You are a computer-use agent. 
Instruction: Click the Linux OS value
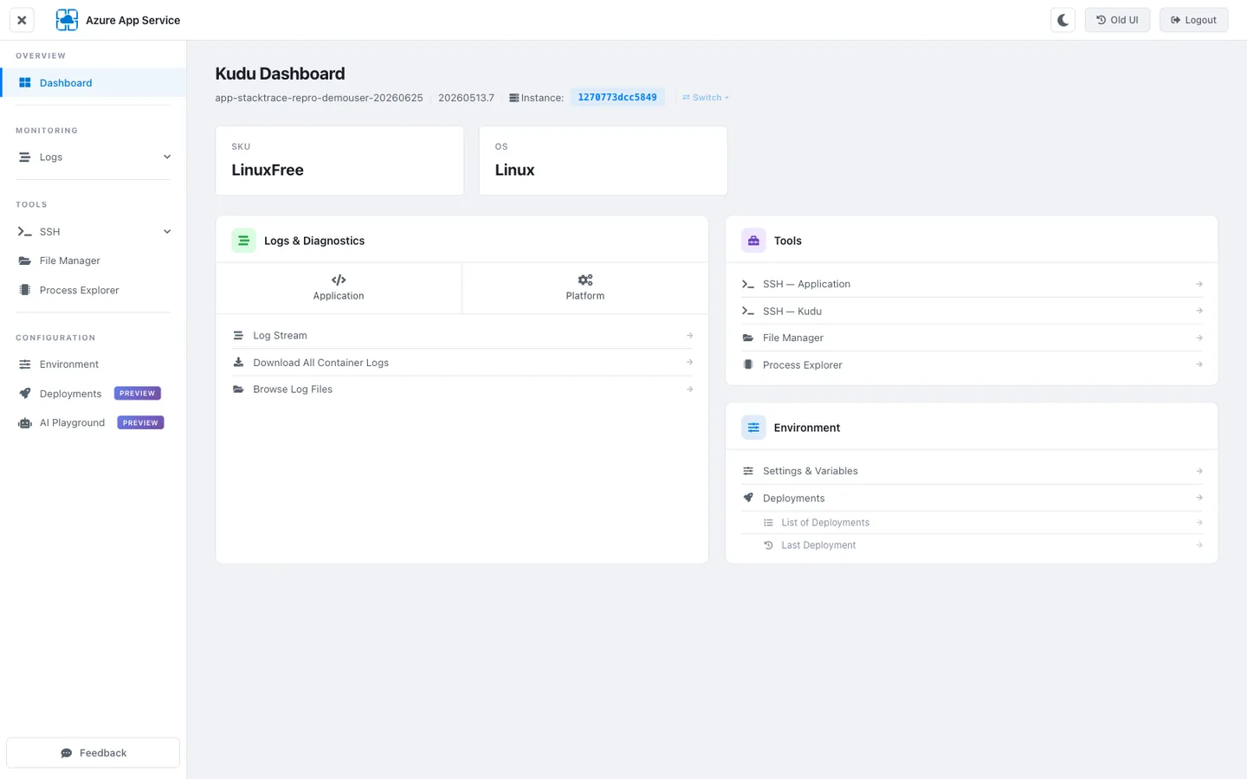514,171
